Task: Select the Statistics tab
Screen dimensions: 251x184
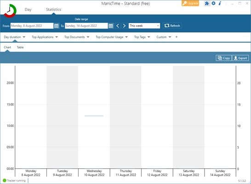Action: point(53,10)
